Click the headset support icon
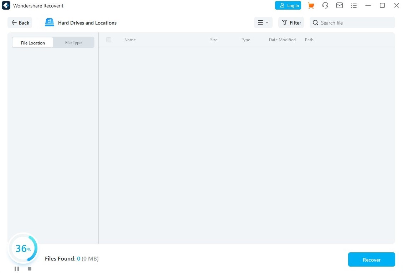Viewport: 403px width, 273px height. click(x=325, y=5)
